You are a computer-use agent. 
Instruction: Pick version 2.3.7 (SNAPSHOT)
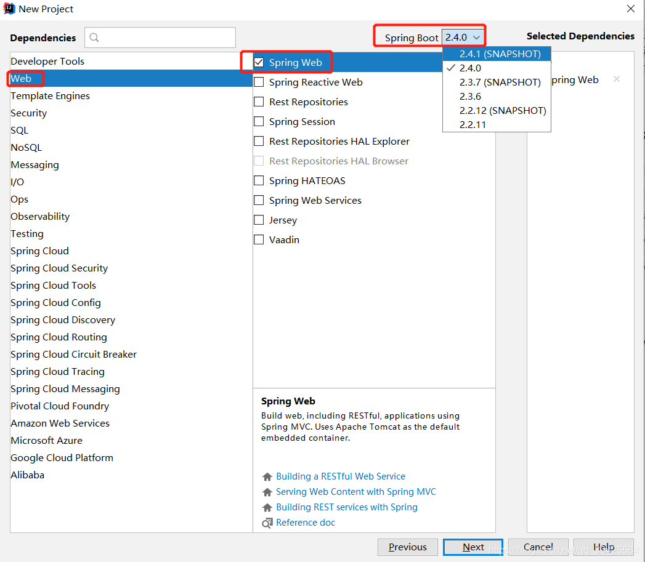[497, 82]
